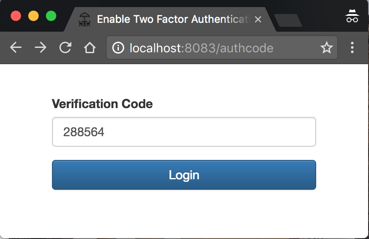Open a new browser tab
The image size is (369, 239).
[288, 20]
